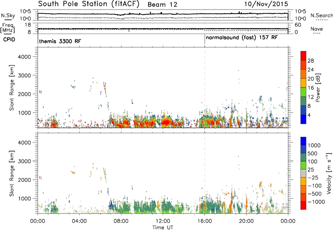Click the "-25" velocity scale value
This screenshot has height=230, width=333.
click(x=313, y=178)
